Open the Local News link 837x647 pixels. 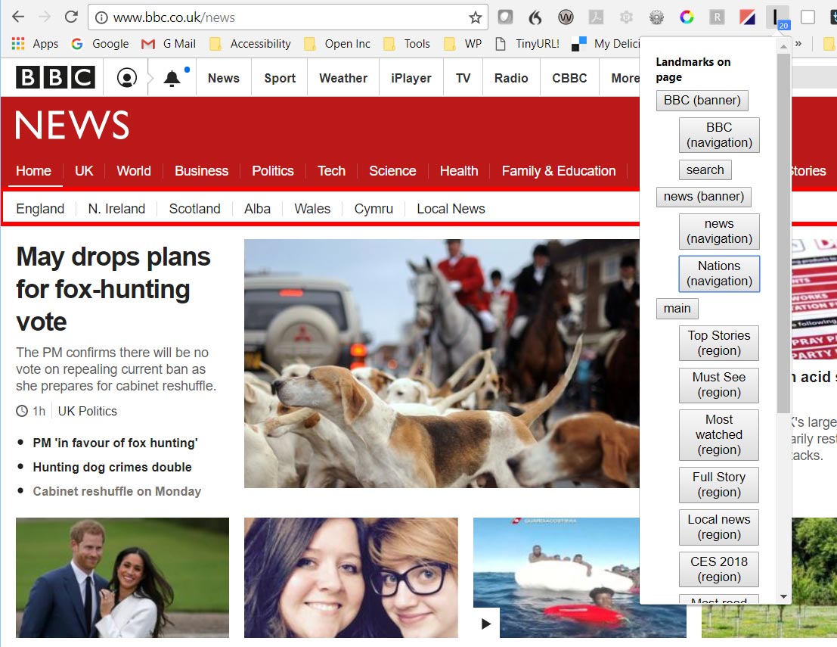pos(451,209)
